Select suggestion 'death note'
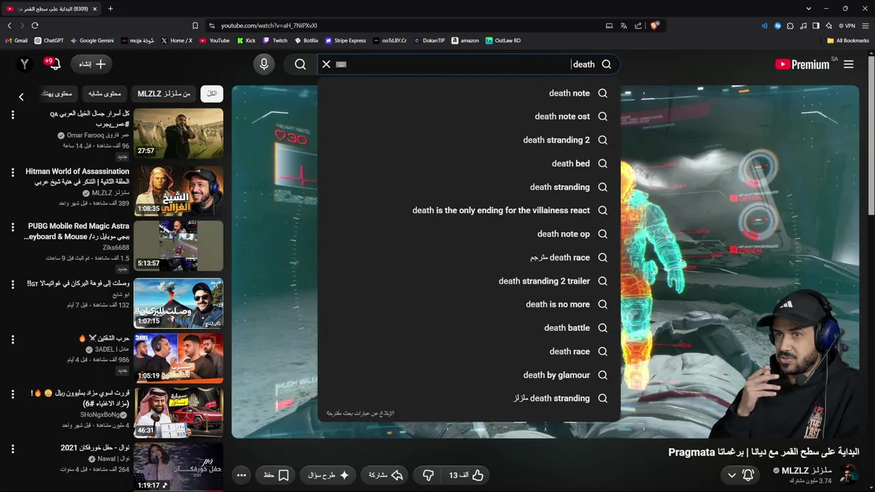The image size is (875, 492). click(x=469, y=93)
